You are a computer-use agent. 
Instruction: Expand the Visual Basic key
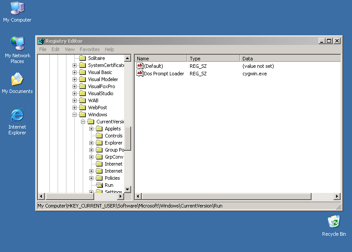pyautogui.click(x=74, y=72)
